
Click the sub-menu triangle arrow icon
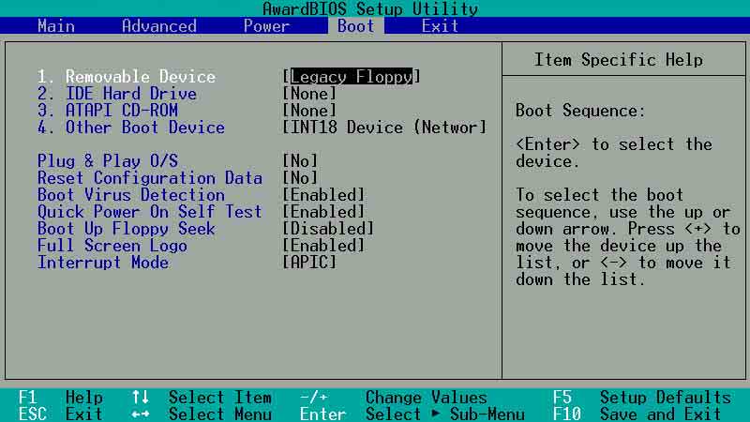[435, 413]
